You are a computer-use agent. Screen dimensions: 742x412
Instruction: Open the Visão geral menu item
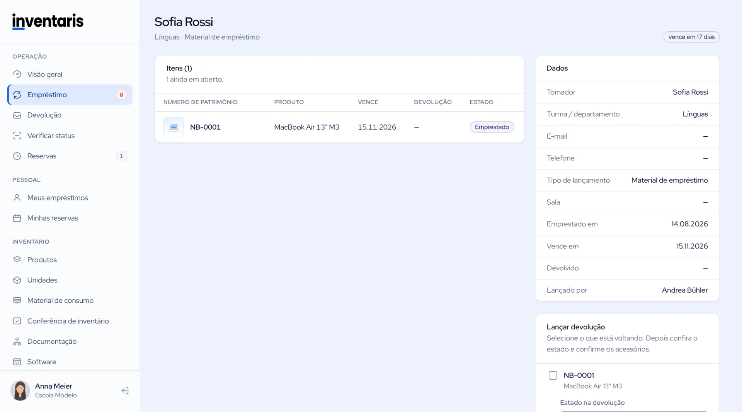(x=70, y=74)
